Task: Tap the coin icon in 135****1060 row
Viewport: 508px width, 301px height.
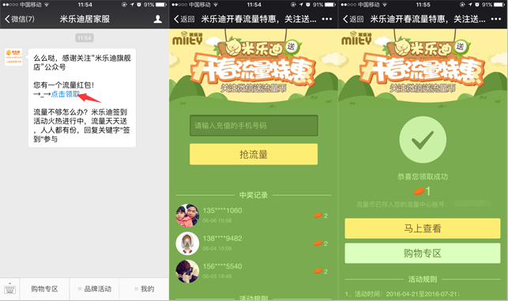Action: tap(318, 215)
